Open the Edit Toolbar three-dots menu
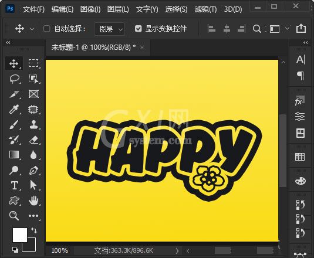The image size is (314, 258). pyautogui.click(x=33, y=216)
